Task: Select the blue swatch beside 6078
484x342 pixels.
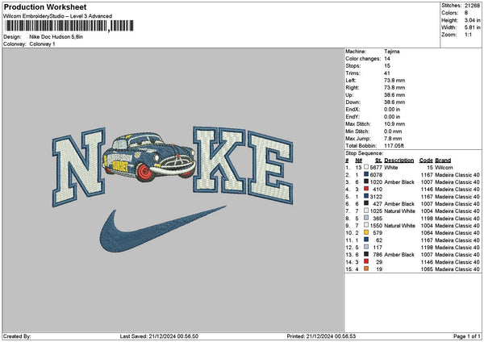Action: (366, 174)
